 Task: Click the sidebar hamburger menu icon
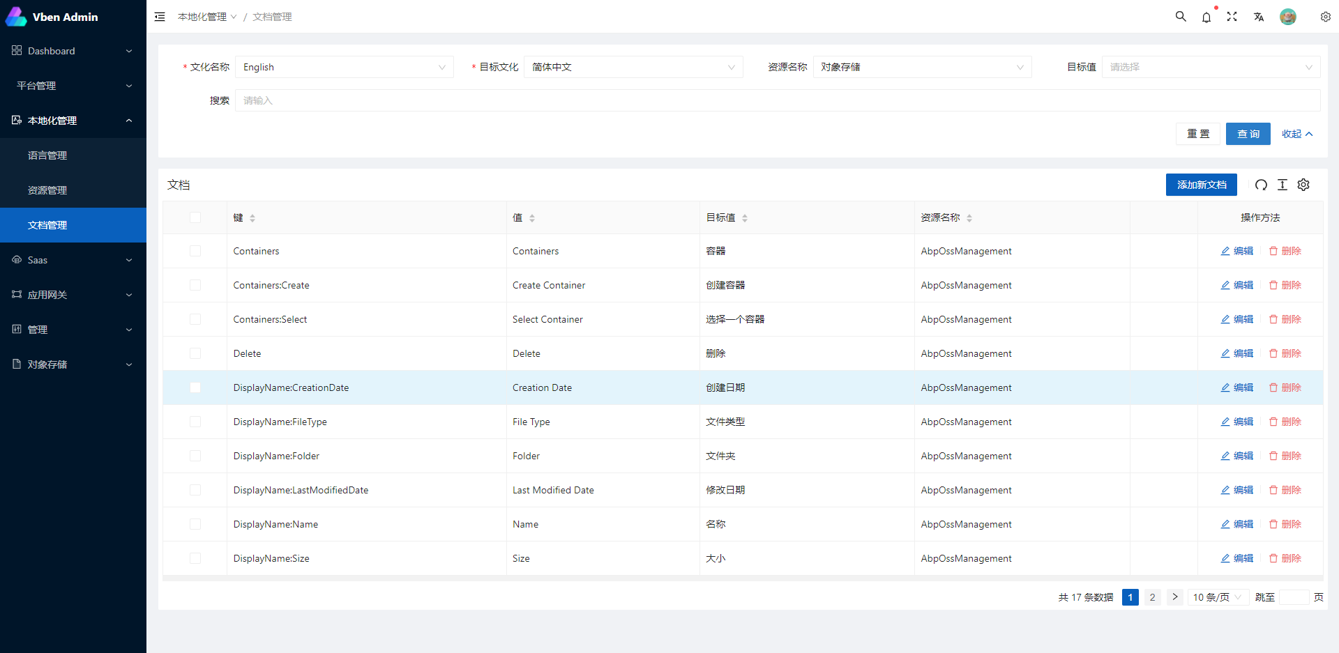(x=160, y=17)
